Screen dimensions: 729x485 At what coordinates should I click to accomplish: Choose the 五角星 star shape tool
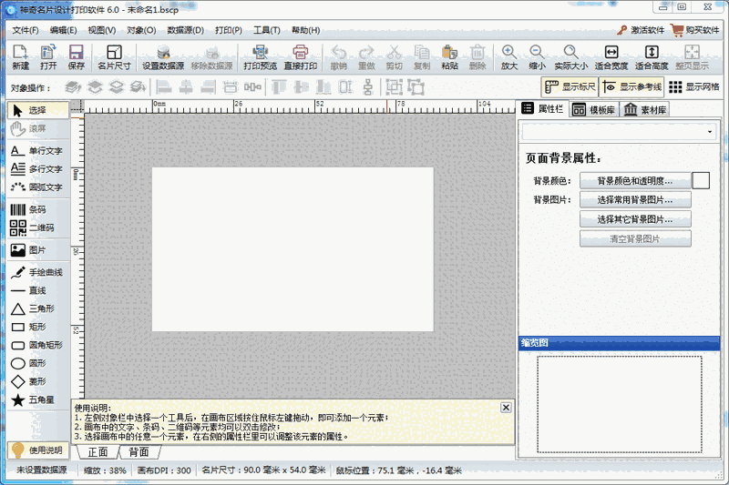(36, 399)
